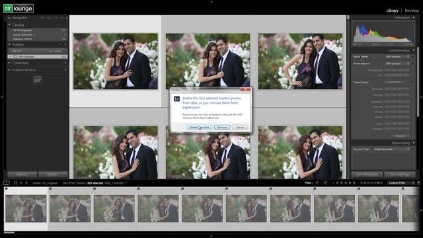Screen dimensions: 423x238
Task: Click the go back arrow in filmstrip bar
Action: pos(21,183)
